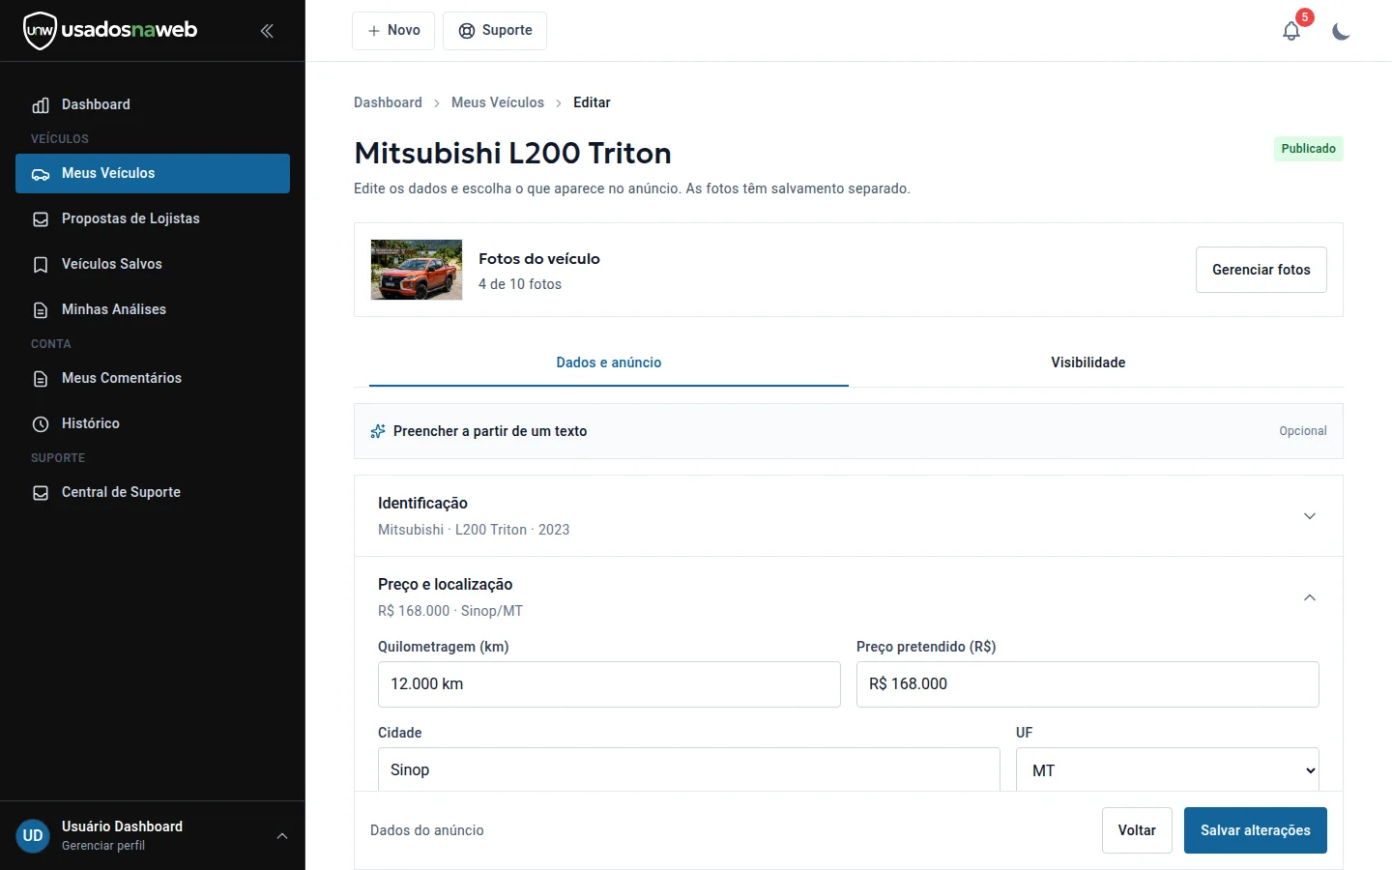
Task: Select the Dados e anúncio tab
Action: pos(609,362)
